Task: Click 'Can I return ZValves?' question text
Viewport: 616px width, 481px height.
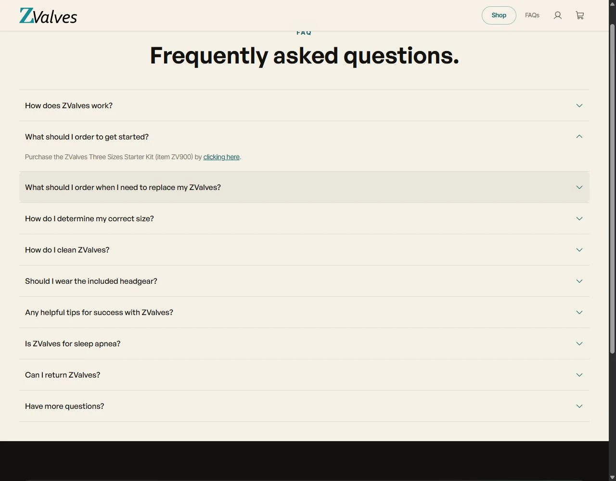Action: pyautogui.click(x=63, y=375)
